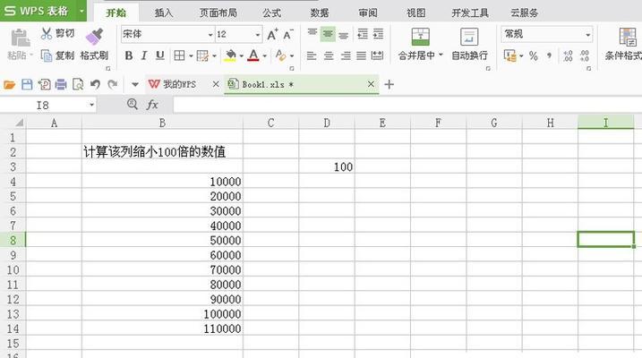The image size is (642, 358).
Task: Decrease decimal places icon
Action: [585, 55]
